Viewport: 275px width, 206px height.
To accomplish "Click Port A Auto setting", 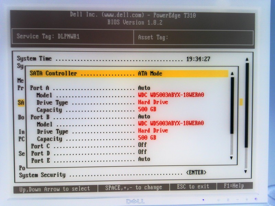I will tap(144, 88).
